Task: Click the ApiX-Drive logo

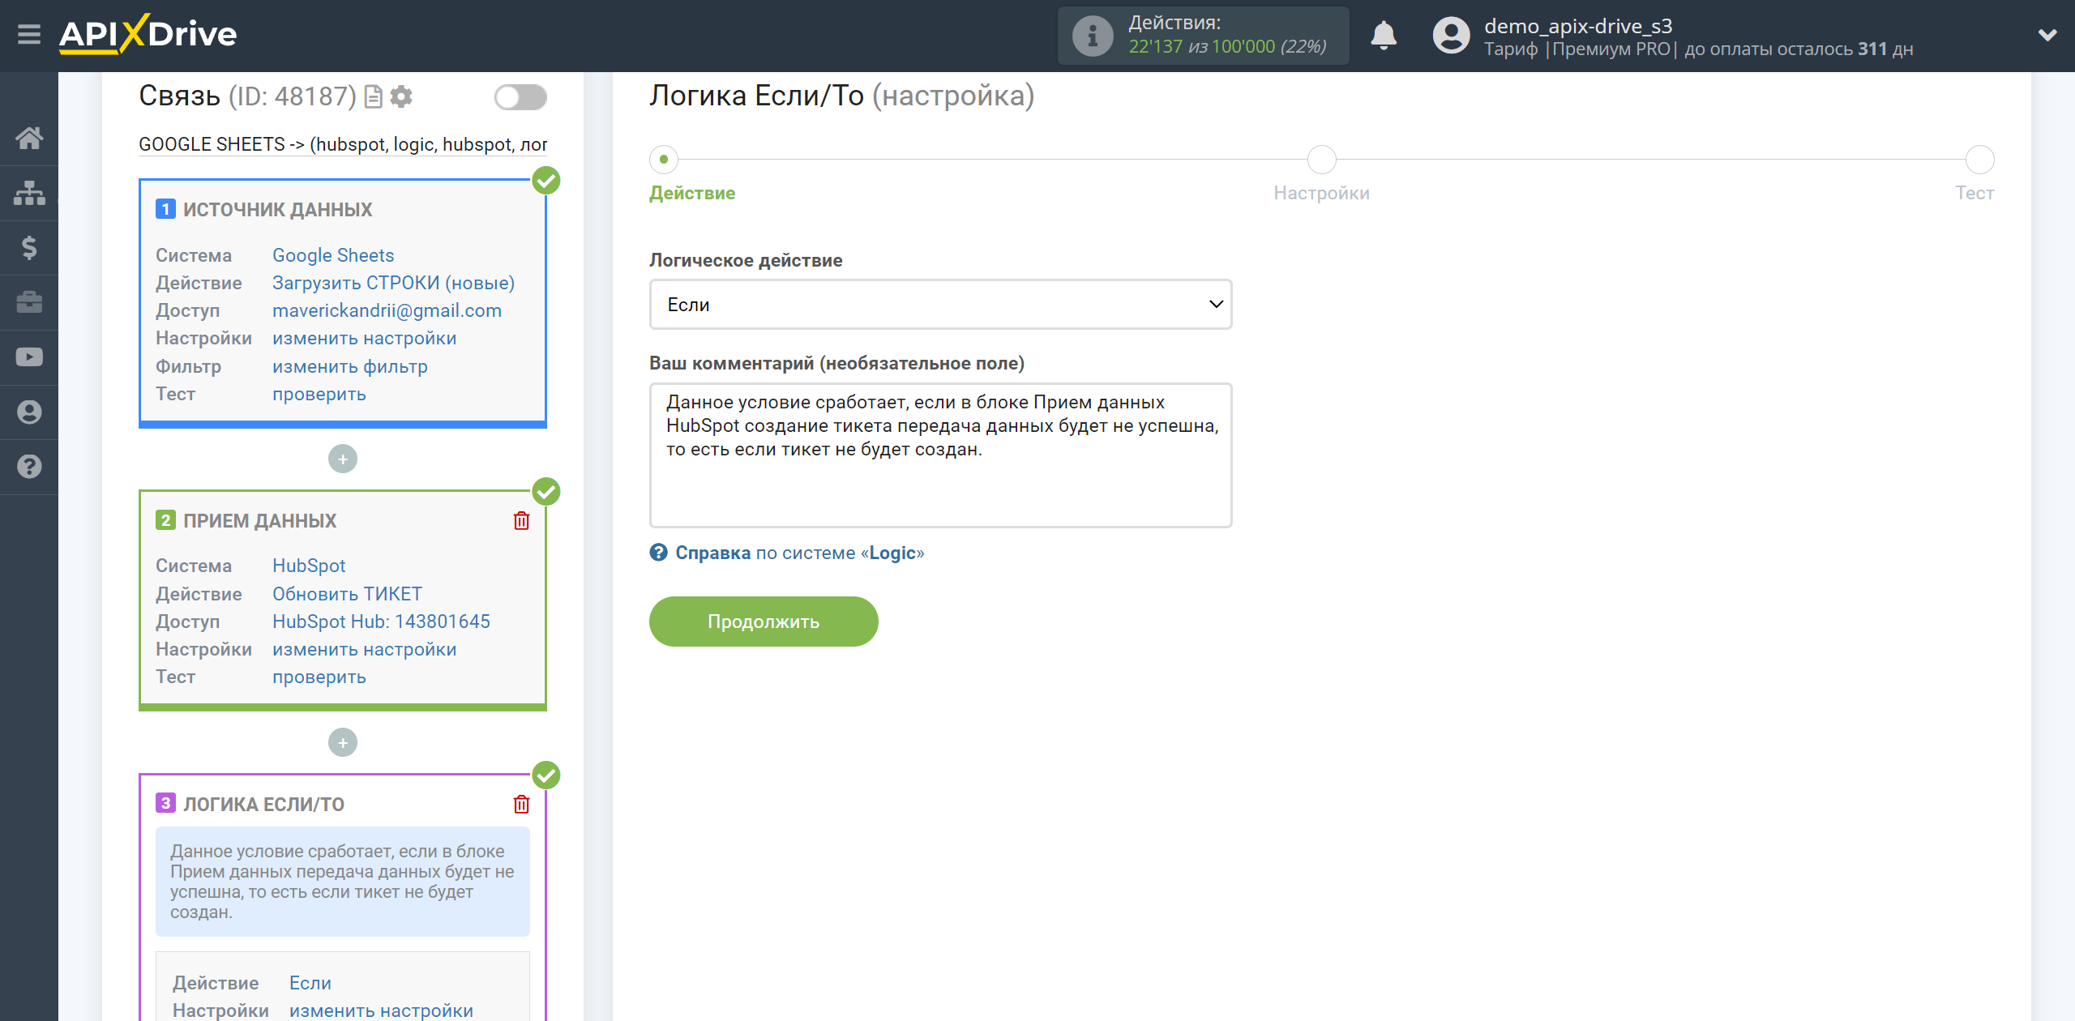Action: [x=148, y=34]
